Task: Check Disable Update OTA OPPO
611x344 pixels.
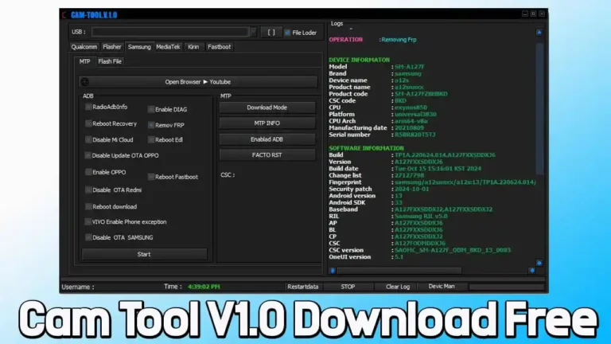Action: pos(88,155)
